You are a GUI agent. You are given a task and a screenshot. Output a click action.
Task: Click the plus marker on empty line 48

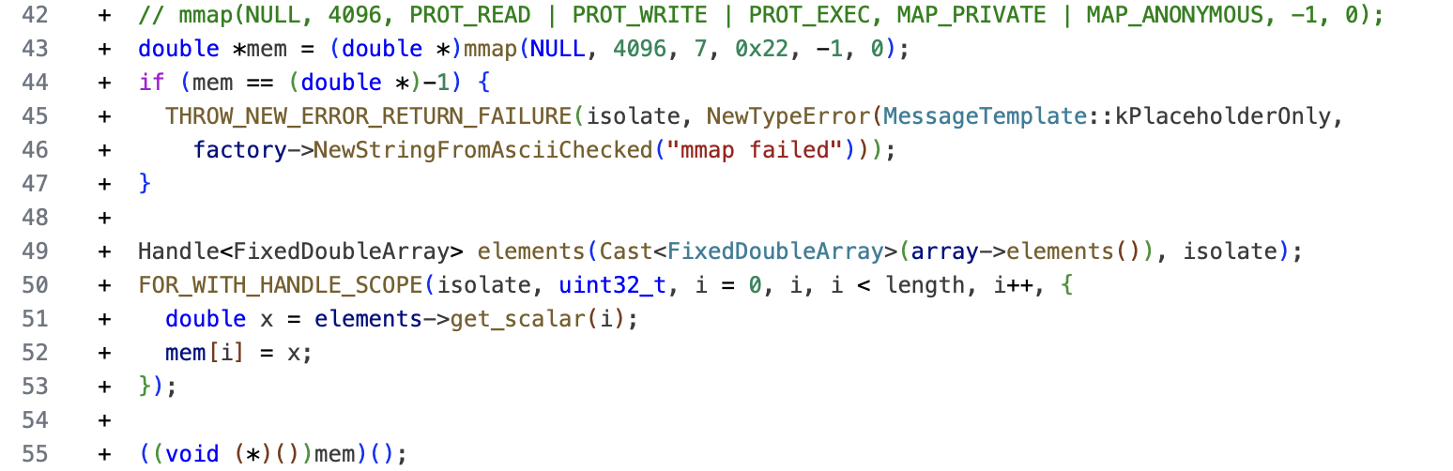pyautogui.click(x=103, y=218)
